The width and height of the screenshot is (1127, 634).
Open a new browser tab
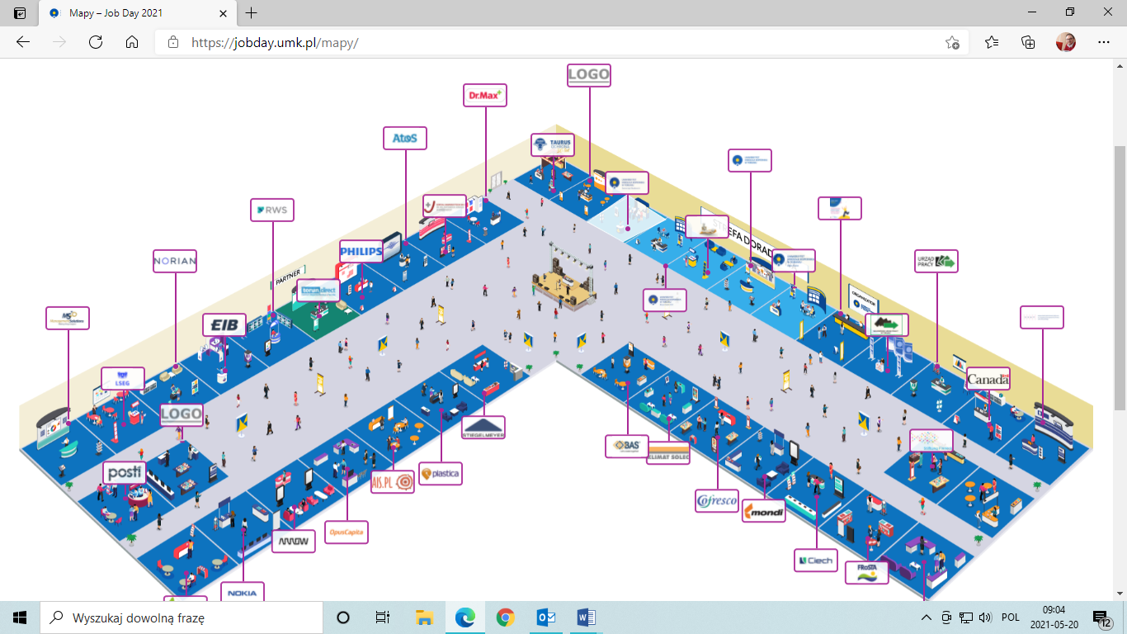pyautogui.click(x=252, y=13)
